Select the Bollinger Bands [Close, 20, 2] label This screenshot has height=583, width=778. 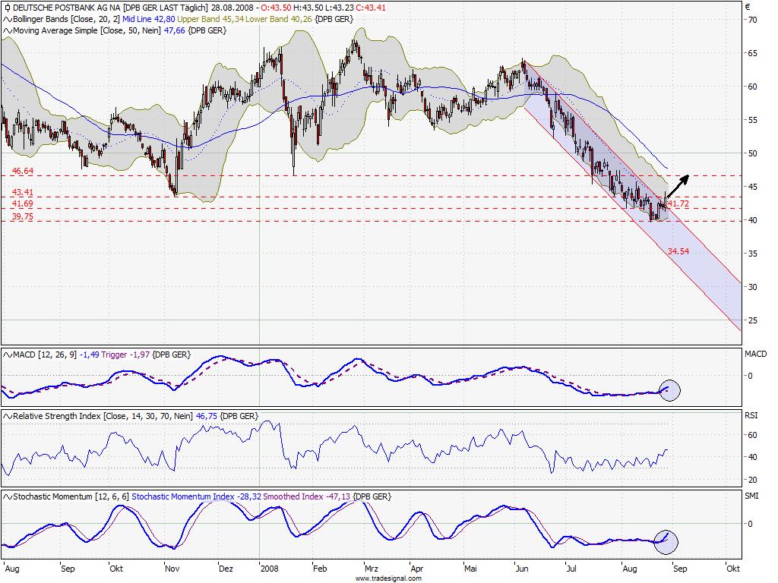click(66, 19)
